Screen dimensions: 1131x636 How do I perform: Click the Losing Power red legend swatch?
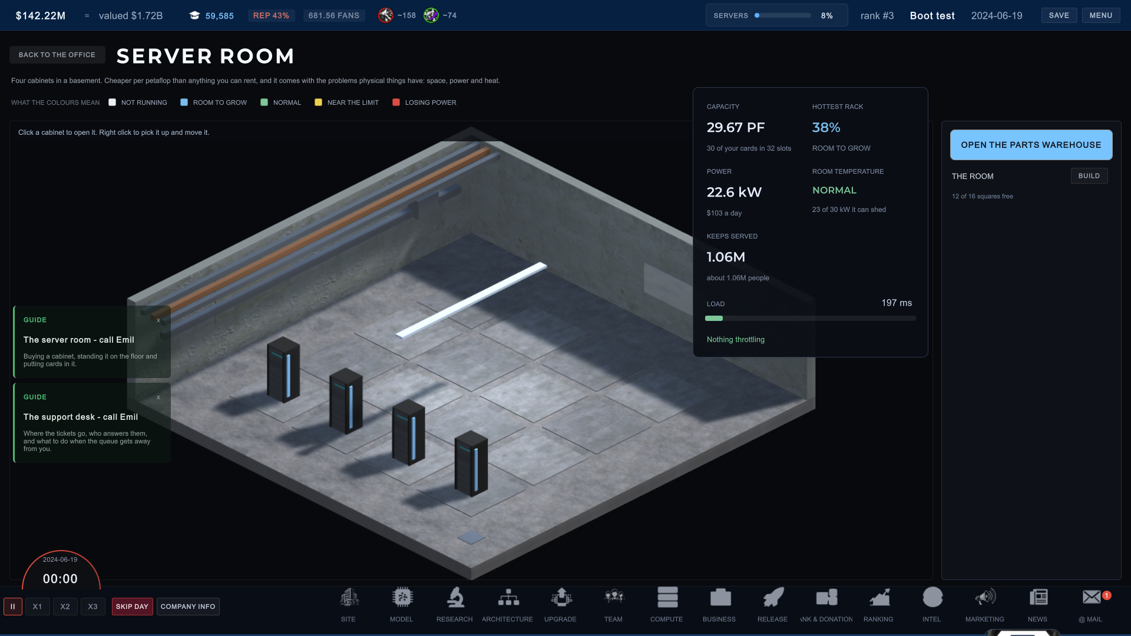point(396,102)
